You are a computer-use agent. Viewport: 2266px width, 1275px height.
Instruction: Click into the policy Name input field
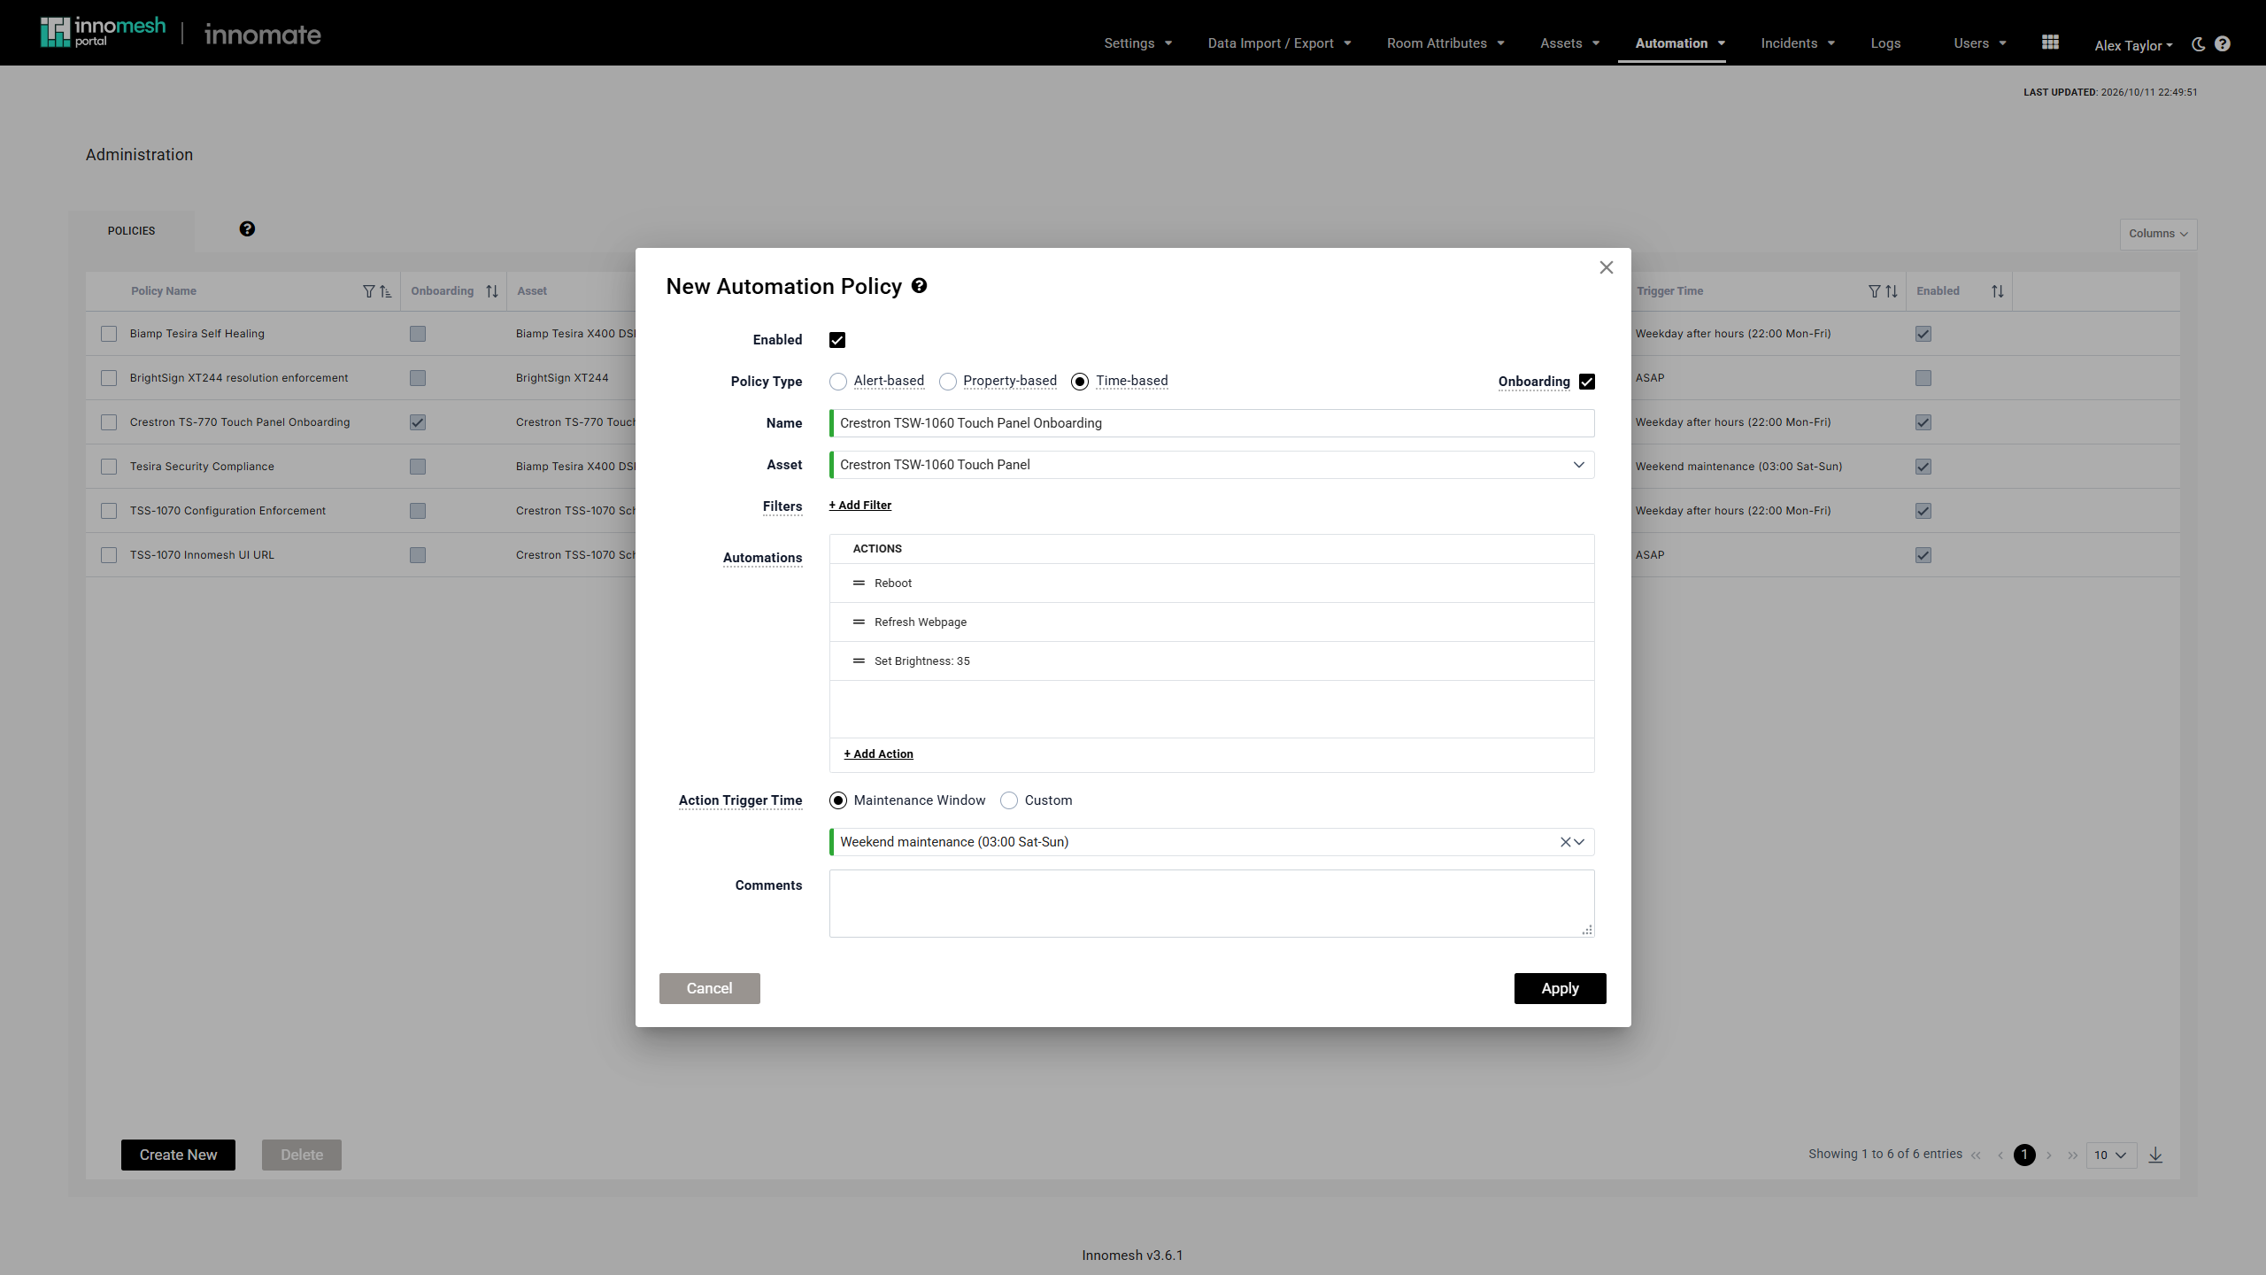[1213, 423]
